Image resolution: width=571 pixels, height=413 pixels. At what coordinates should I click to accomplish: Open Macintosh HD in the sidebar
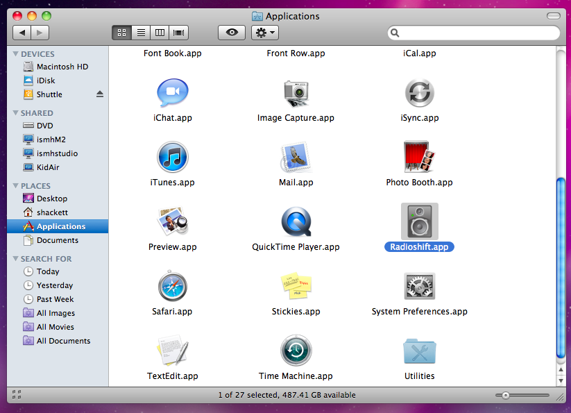(x=58, y=67)
